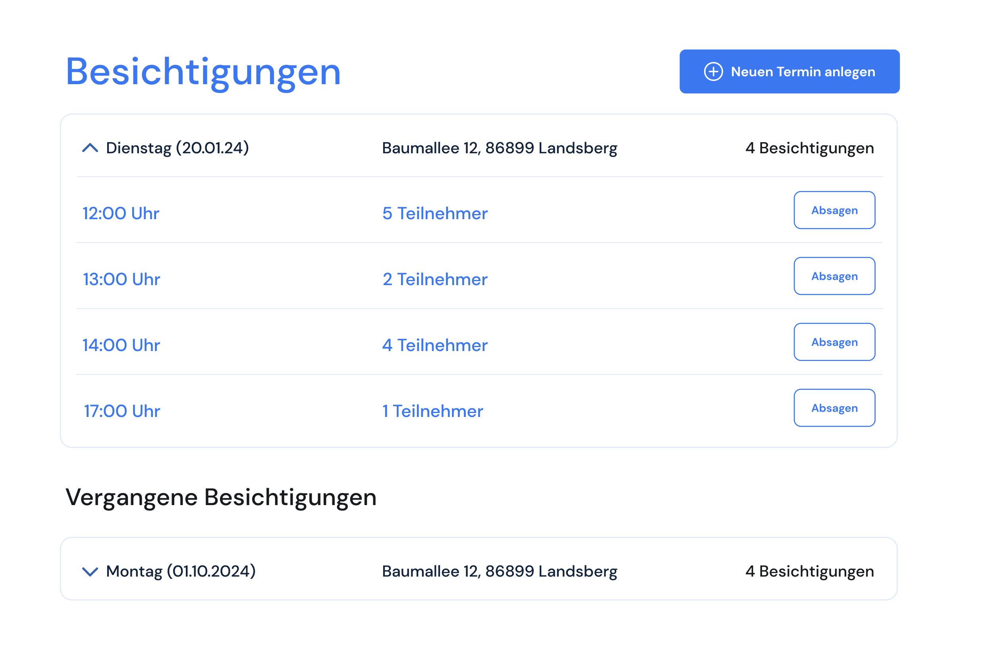Open the 1 Teilnehmer link

(x=432, y=411)
